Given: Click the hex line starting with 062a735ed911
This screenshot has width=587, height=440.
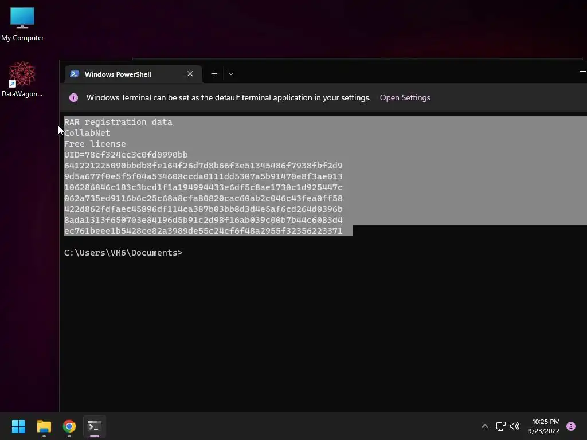Looking at the screenshot, I should (x=204, y=198).
